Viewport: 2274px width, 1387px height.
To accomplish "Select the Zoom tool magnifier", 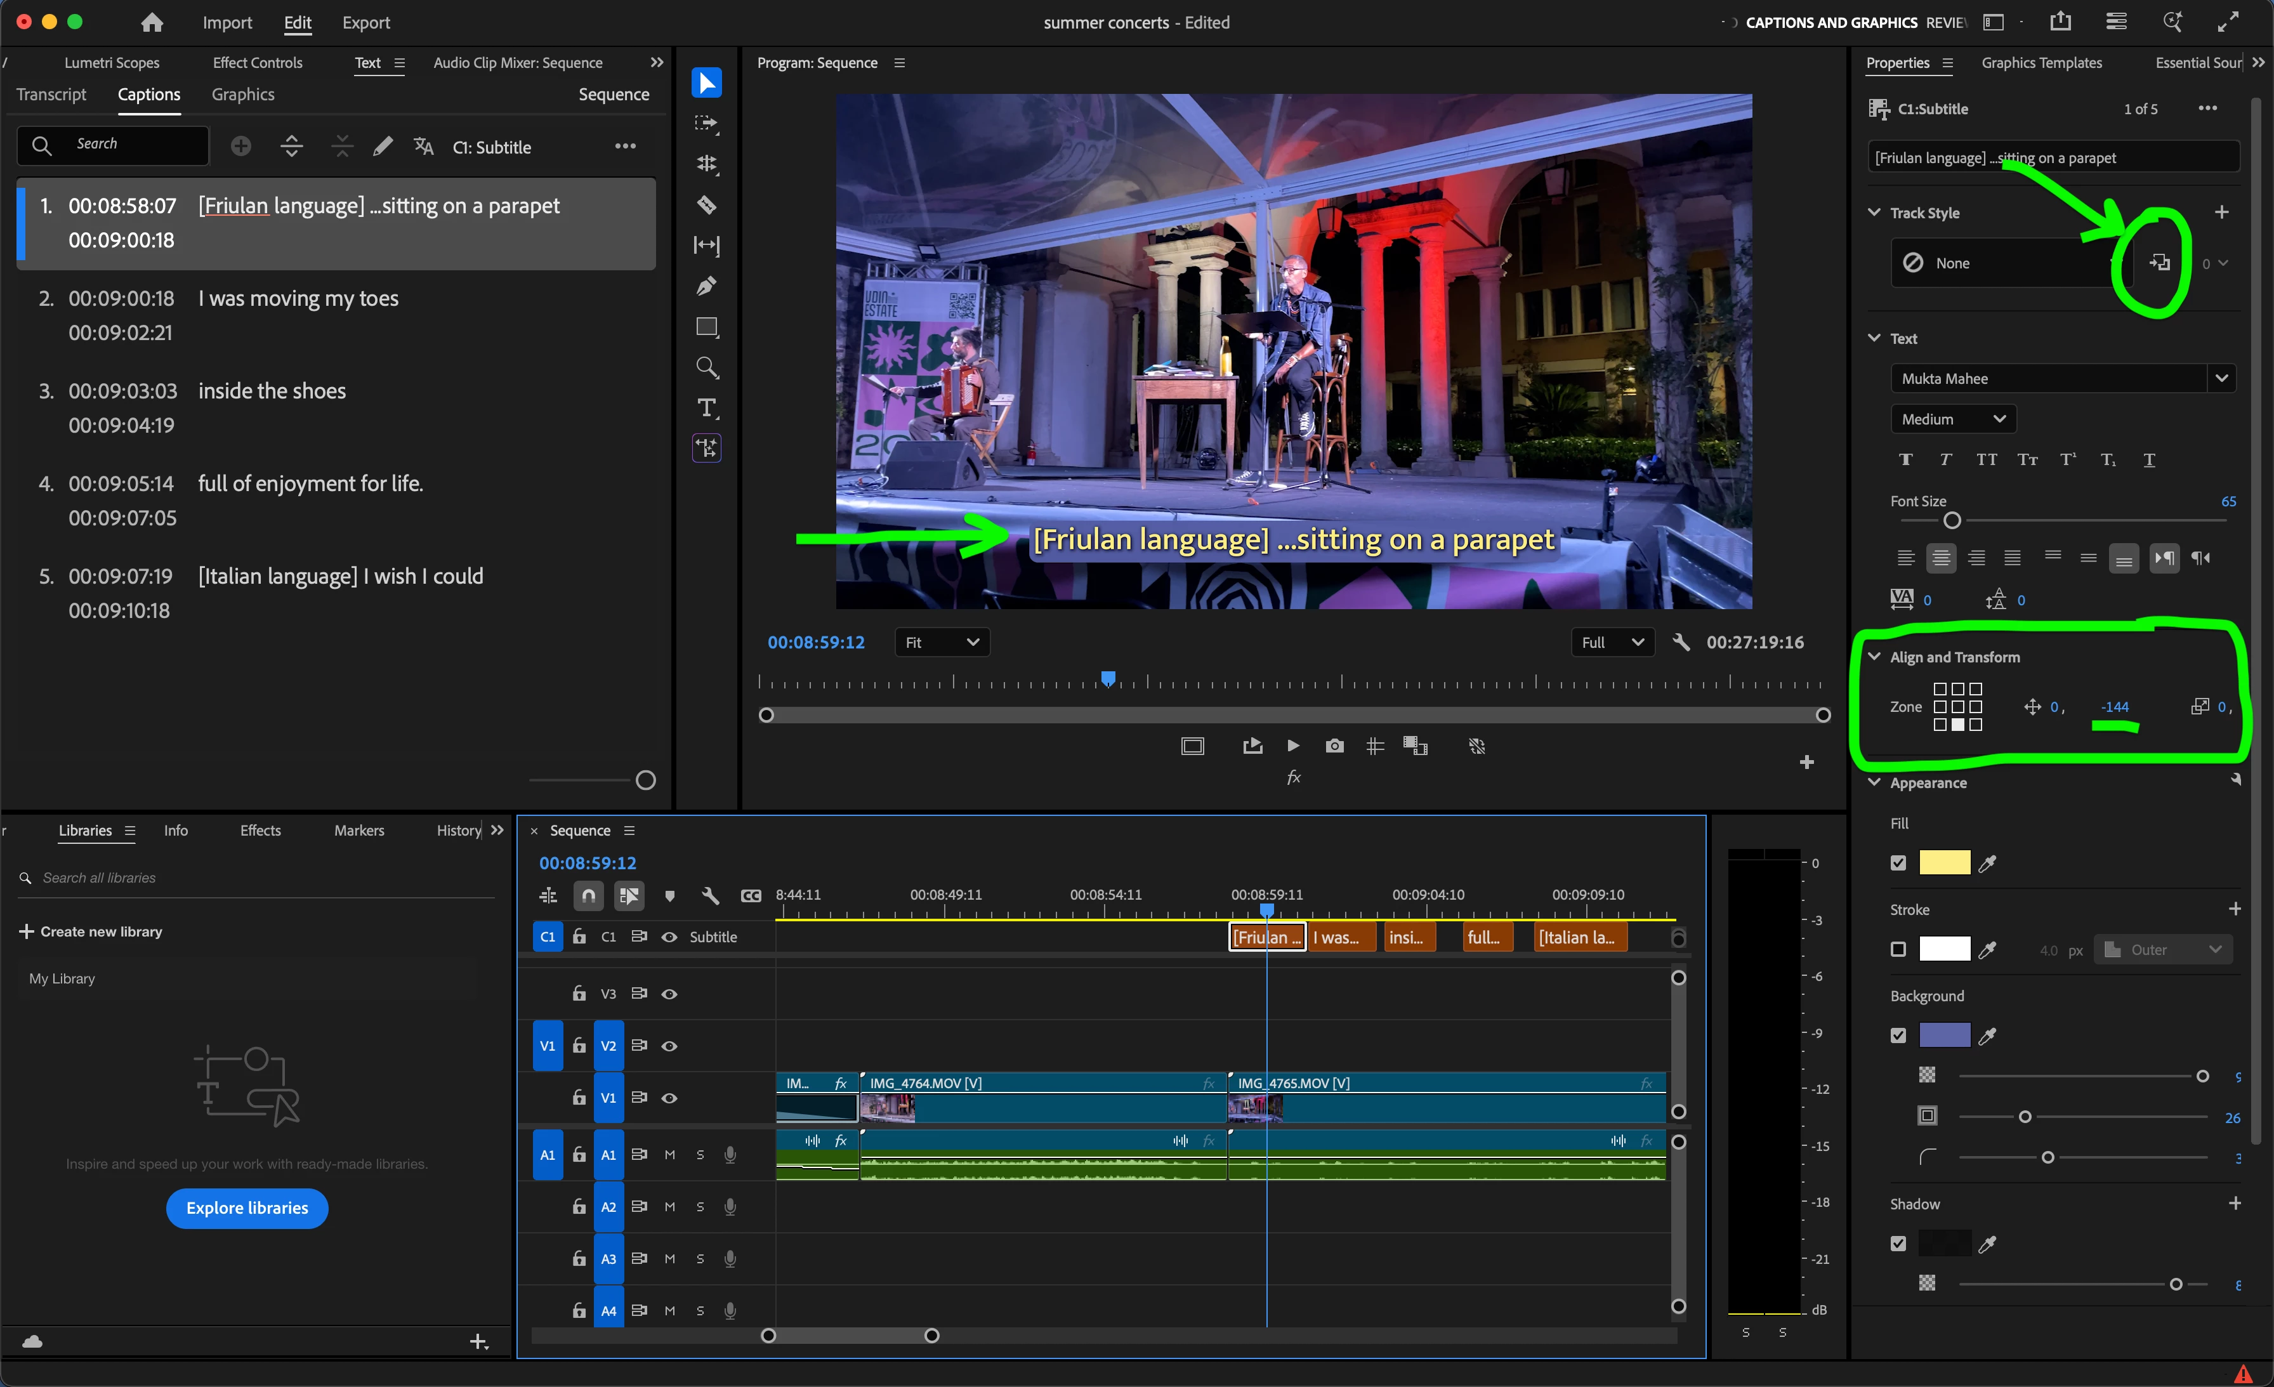I will [706, 367].
